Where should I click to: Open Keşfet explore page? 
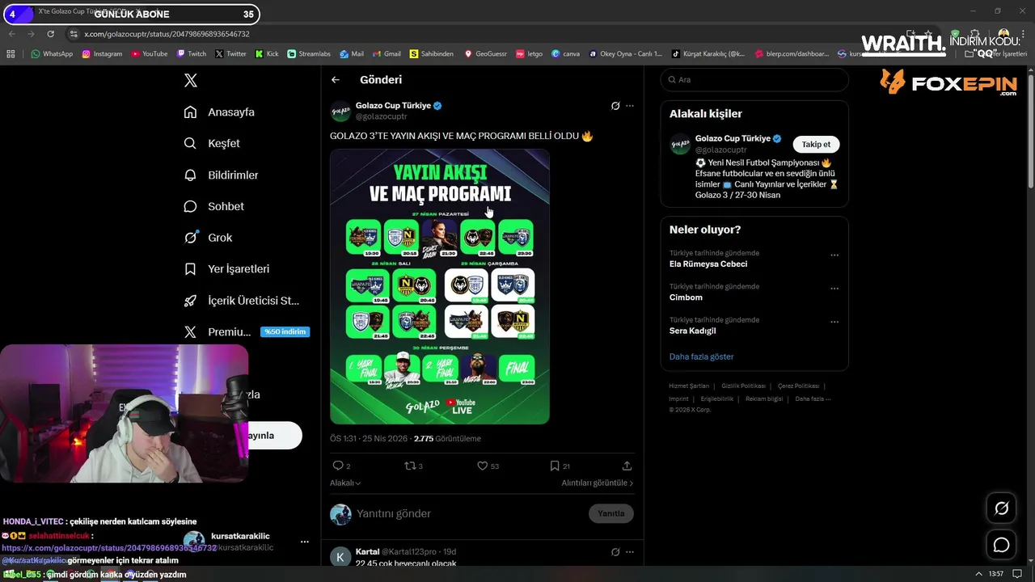(x=212, y=143)
